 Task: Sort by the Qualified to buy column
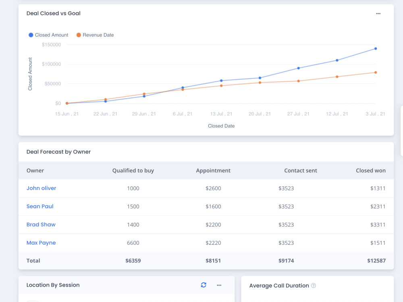(133, 170)
